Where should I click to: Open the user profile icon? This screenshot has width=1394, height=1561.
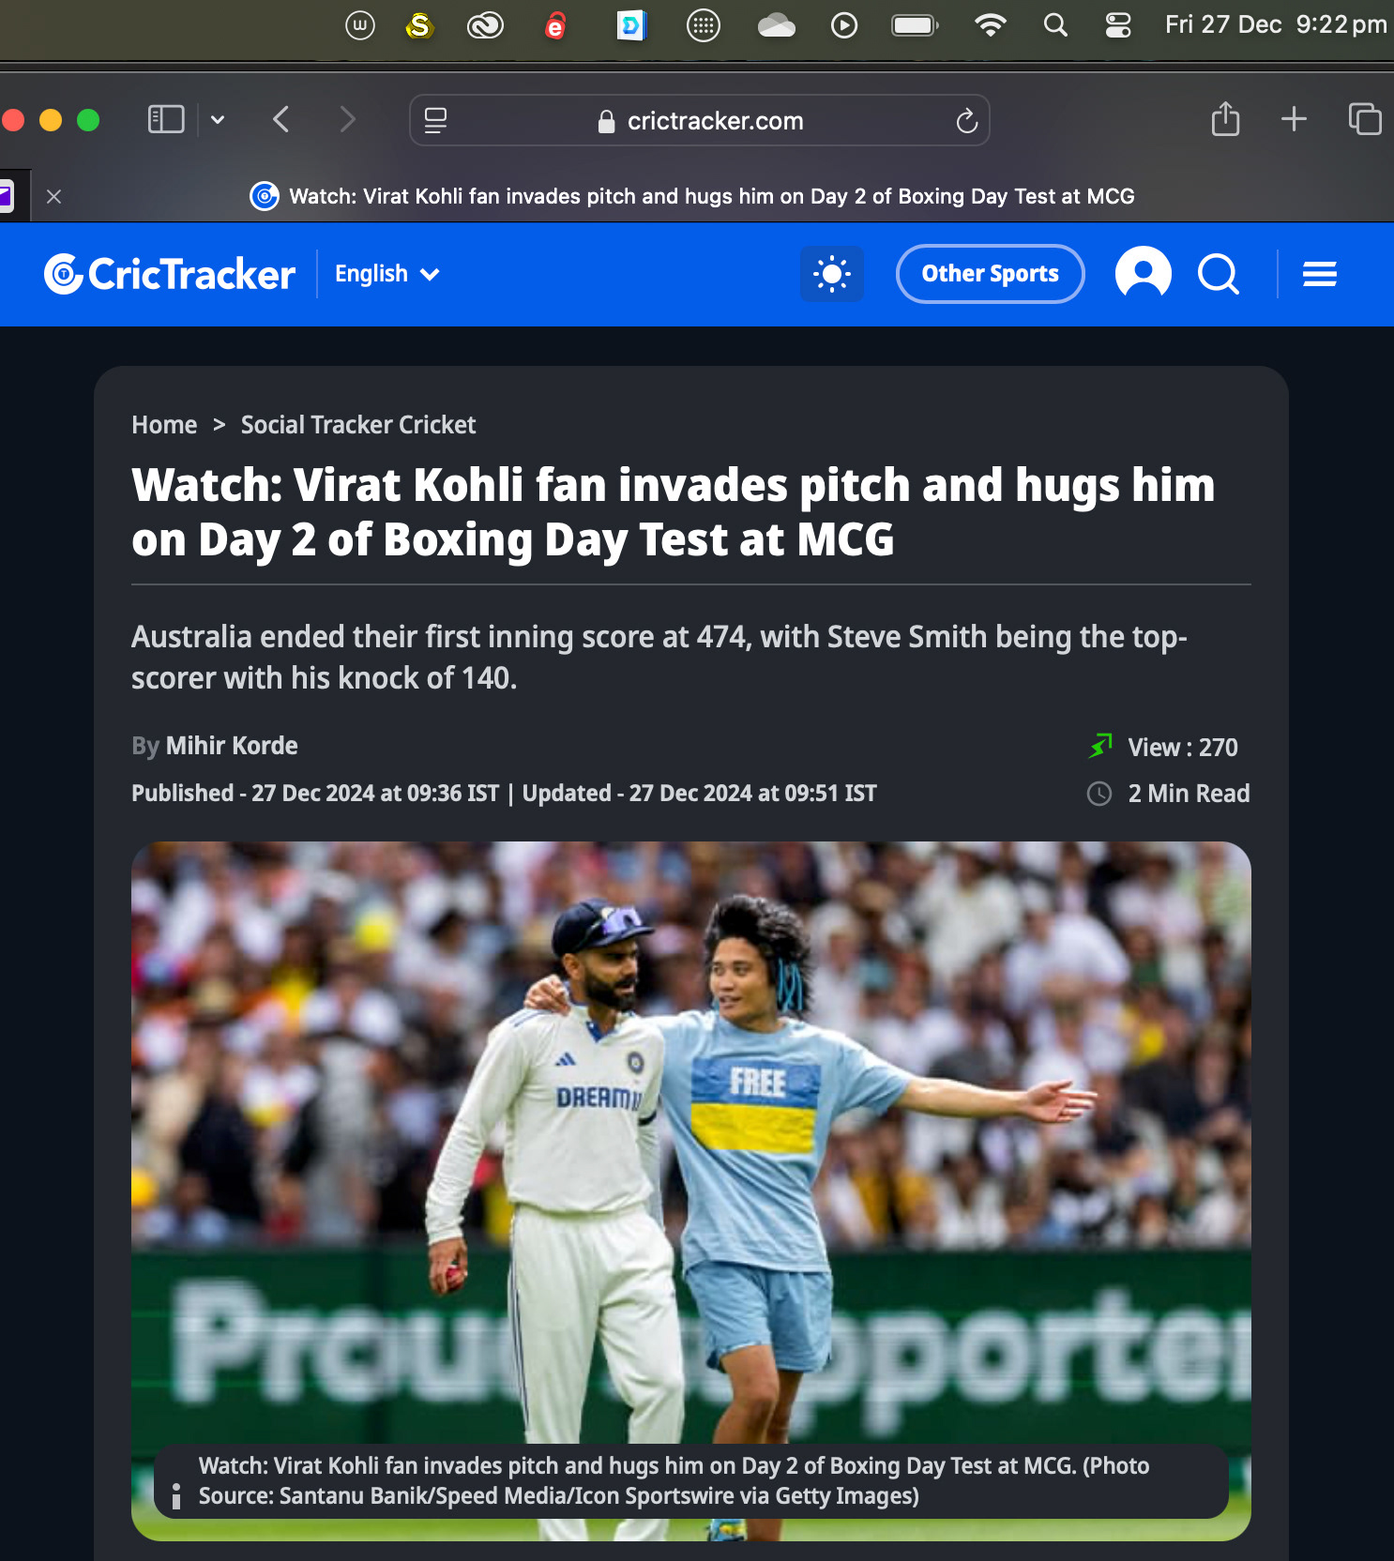click(1143, 274)
